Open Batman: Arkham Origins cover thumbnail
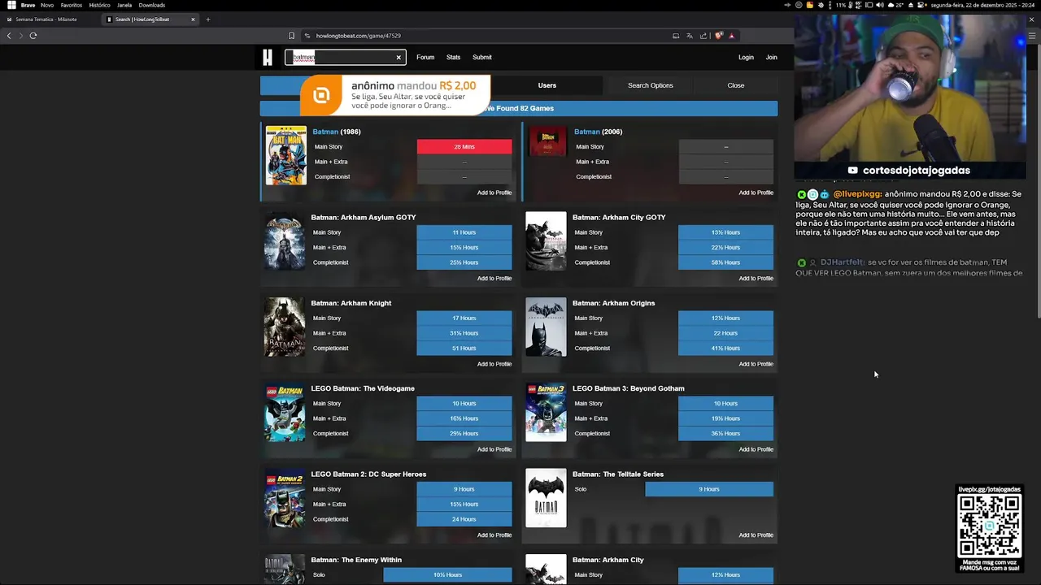 click(x=546, y=327)
